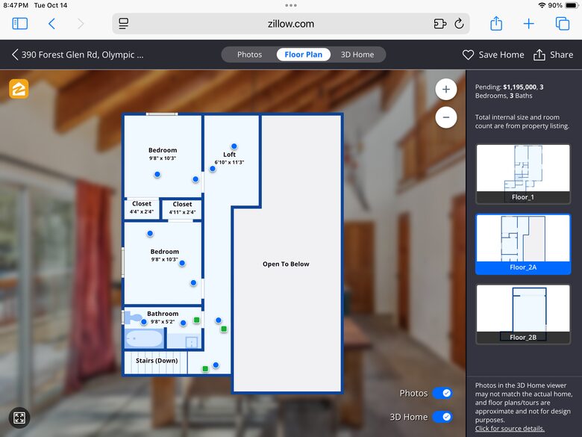Screen dimensions: 582x437
Task: Open Safari share sheet icon
Action: pos(496,24)
